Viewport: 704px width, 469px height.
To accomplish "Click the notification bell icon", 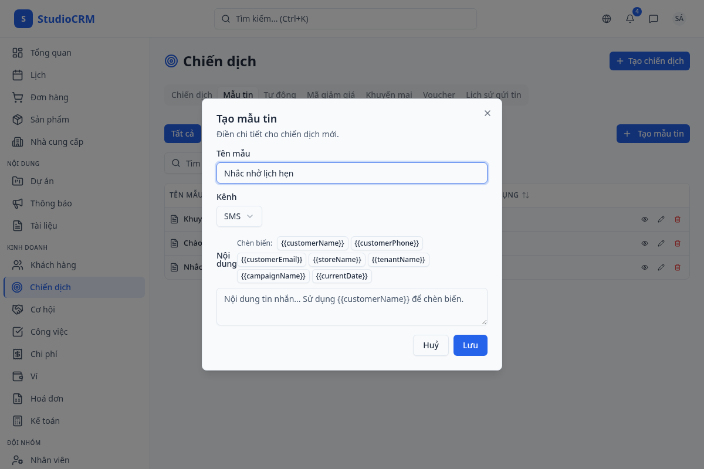I will point(630,19).
